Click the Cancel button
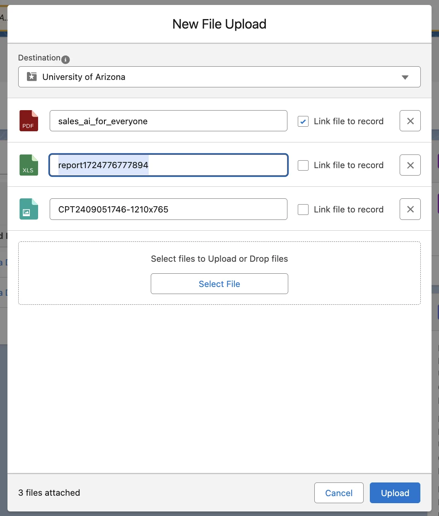 (339, 493)
